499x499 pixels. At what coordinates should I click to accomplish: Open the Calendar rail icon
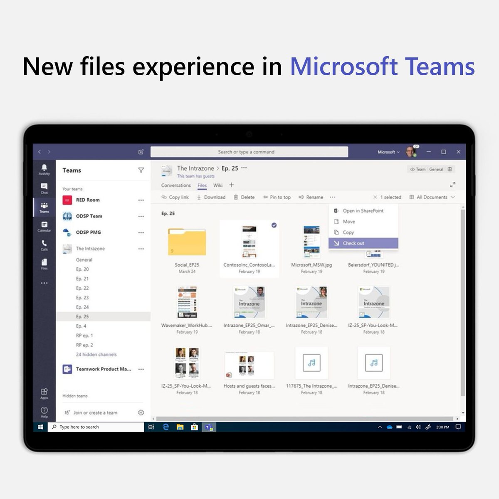(x=44, y=227)
